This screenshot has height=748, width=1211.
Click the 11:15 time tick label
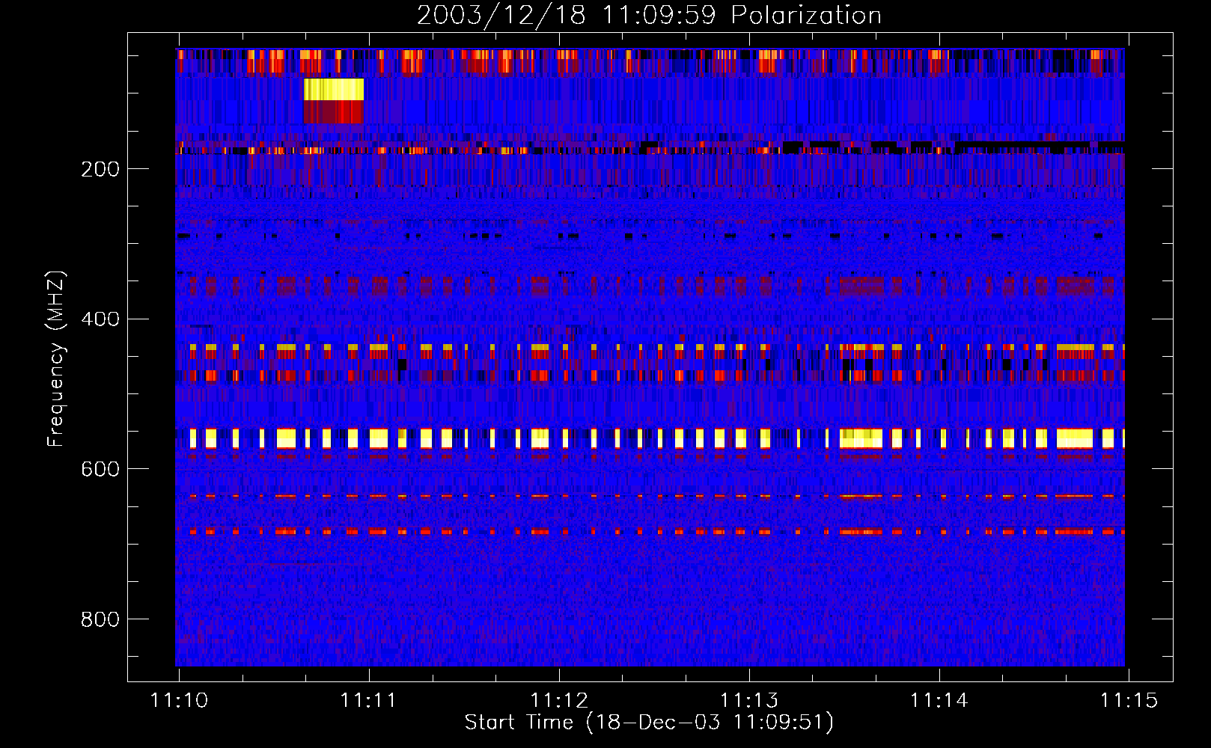coord(1129,700)
